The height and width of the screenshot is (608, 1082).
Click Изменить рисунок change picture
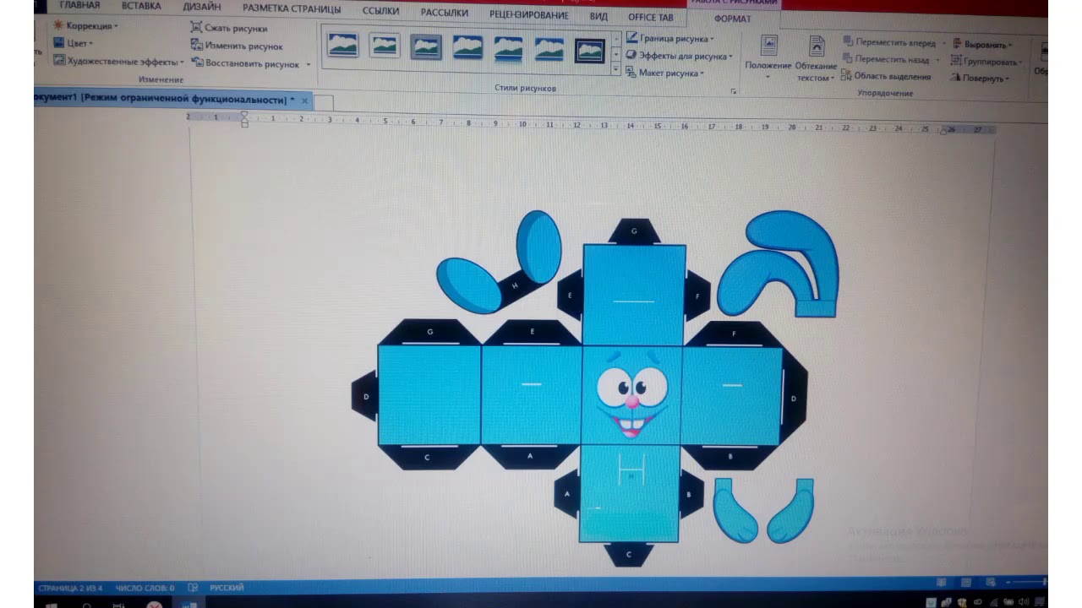pyautogui.click(x=237, y=46)
